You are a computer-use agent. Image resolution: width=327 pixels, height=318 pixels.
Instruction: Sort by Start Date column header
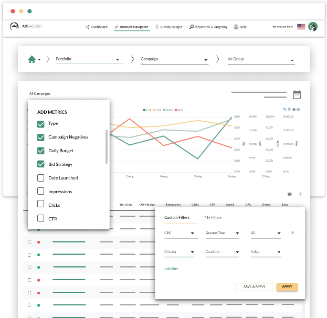(x=126, y=205)
